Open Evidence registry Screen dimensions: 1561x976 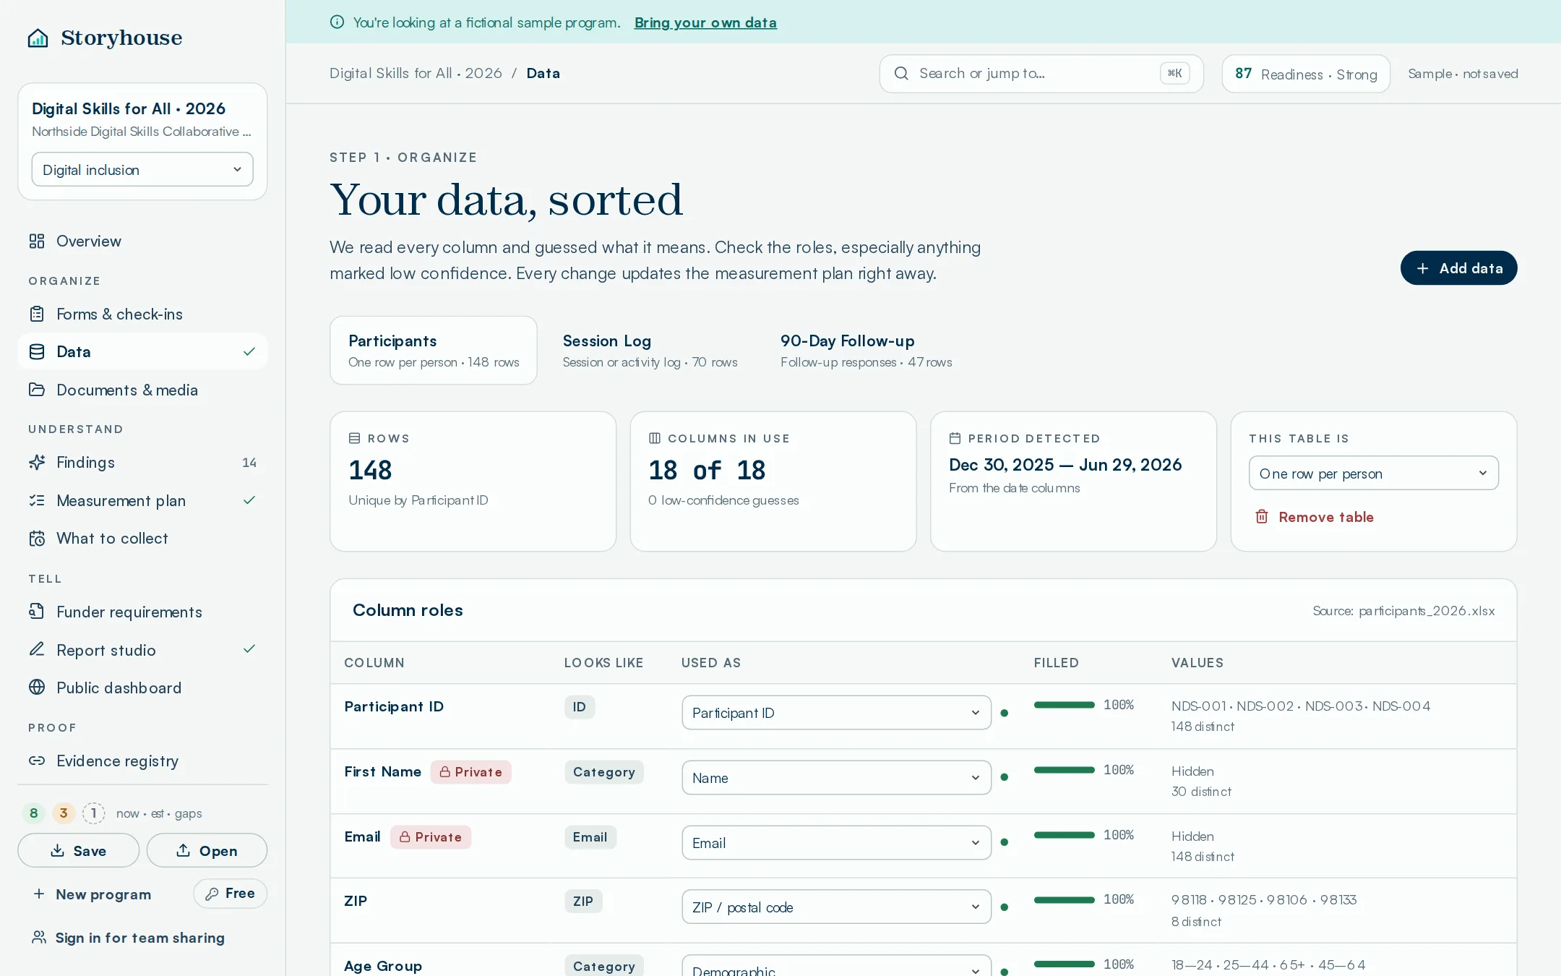142,761
